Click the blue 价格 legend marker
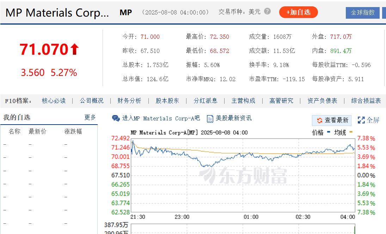The height and width of the screenshot is (234, 386). click(329, 132)
